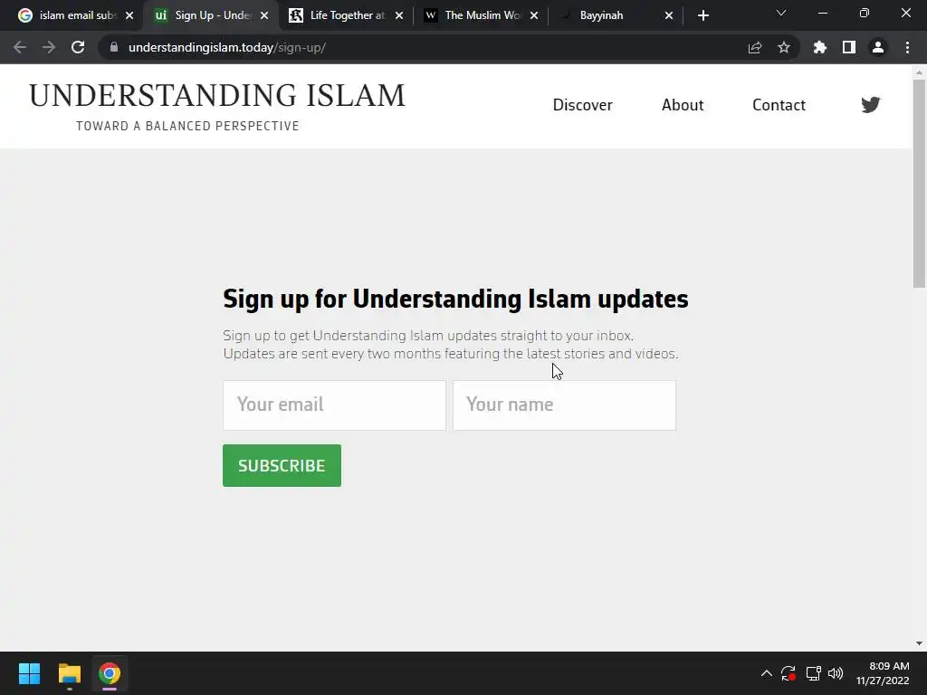Image resolution: width=927 pixels, height=695 pixels.
Task: Click the browser back arrow
Action: tap(20, 47)
